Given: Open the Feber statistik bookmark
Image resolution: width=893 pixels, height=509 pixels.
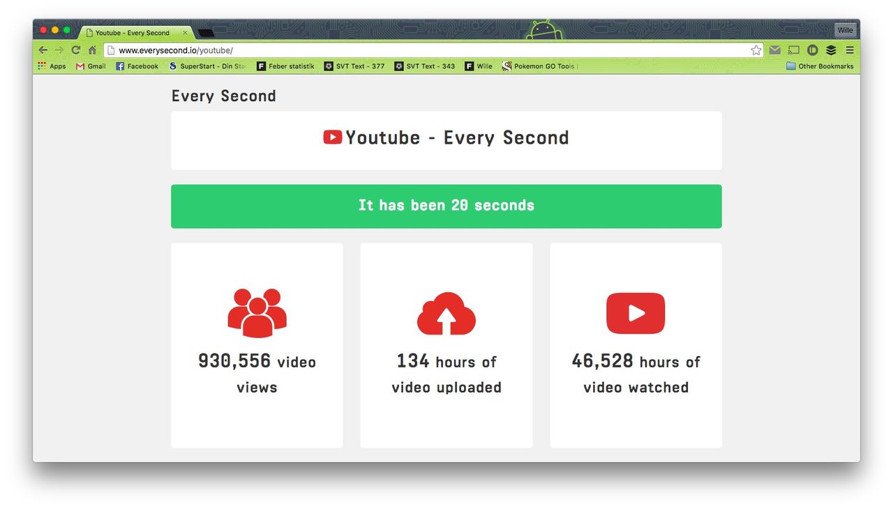Looking at the screenshot, I should click(x=285, y=66).
